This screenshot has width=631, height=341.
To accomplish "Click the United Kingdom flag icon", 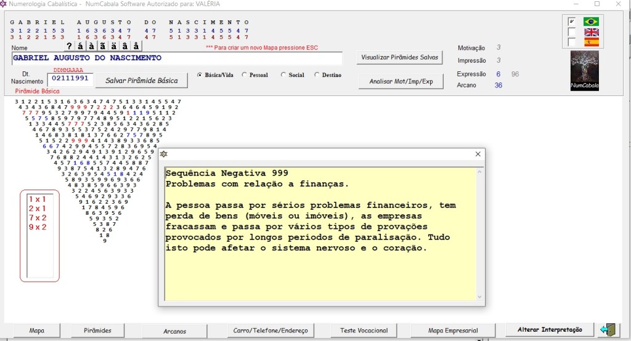I will 591,32.
